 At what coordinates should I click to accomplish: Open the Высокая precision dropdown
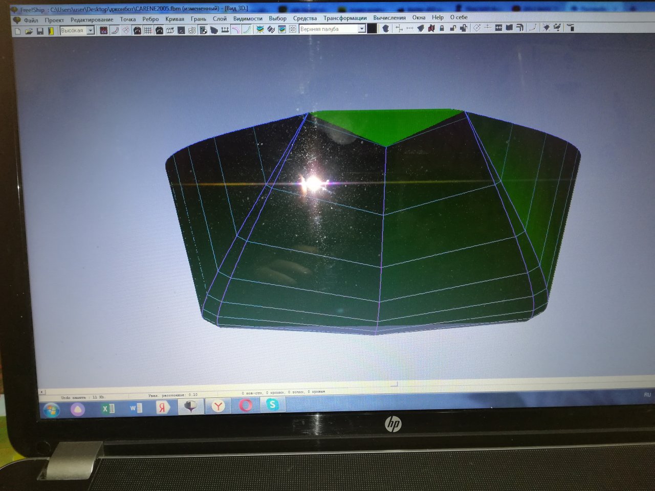click(91, 31)
